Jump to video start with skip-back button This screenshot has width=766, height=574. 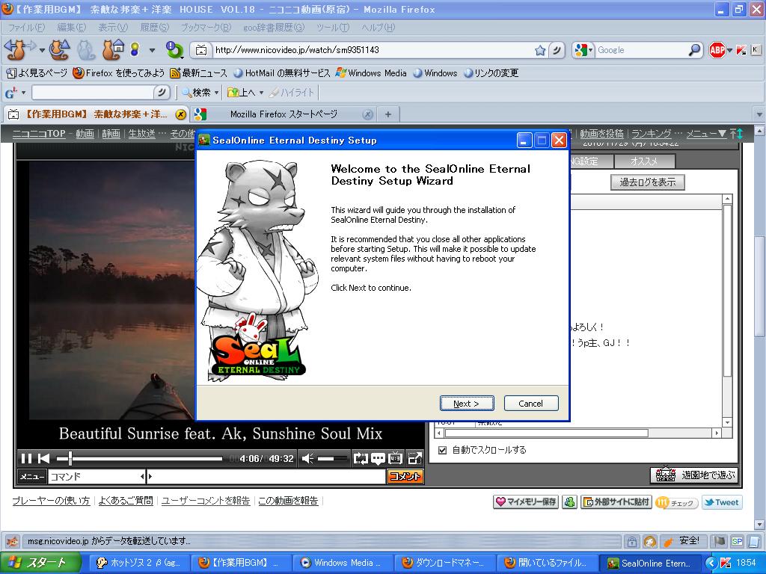tap(44, 458)
